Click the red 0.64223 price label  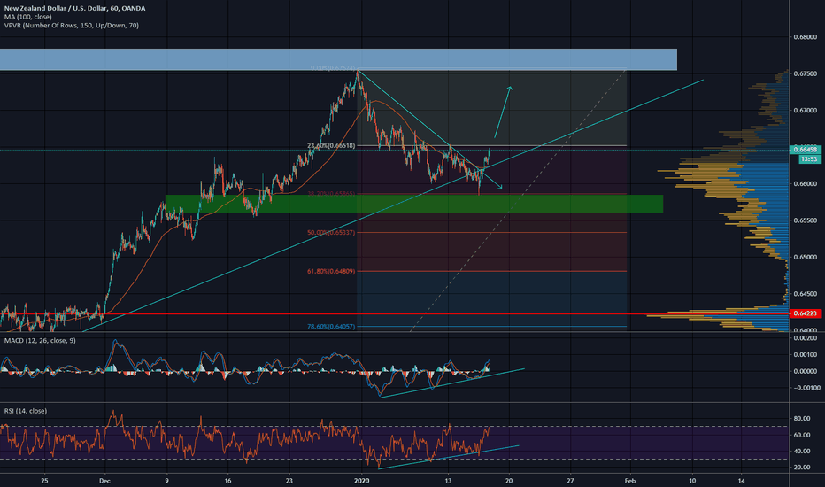[809, 313]
